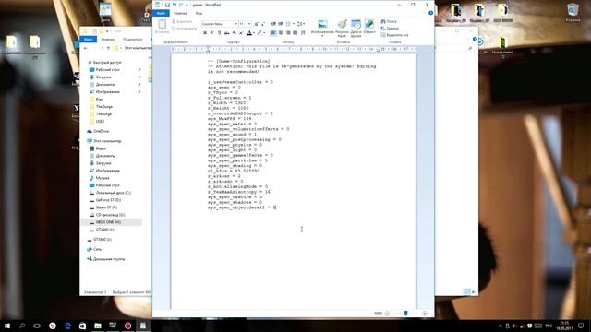The image size is (591, 332).
Task: Click the WordPad help icon
Action: (430, 13)
